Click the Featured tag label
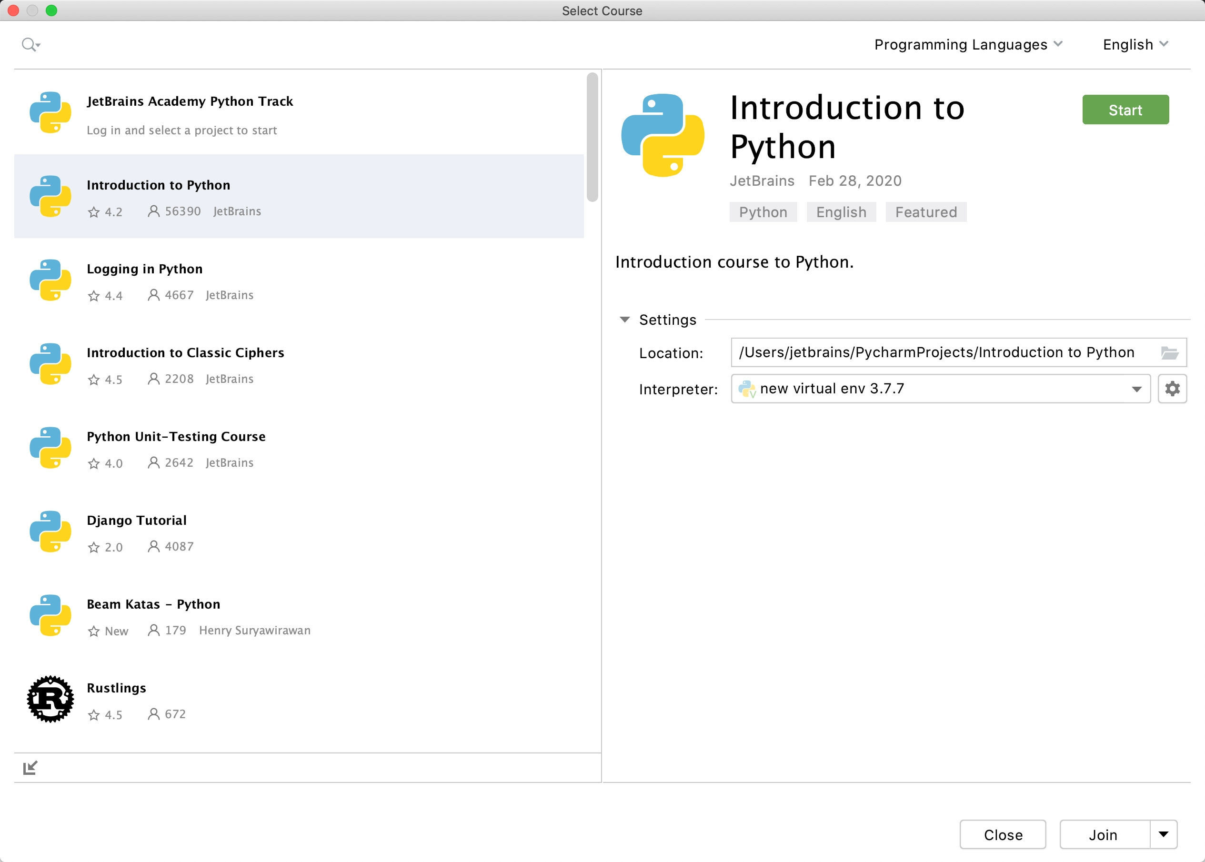This screenshot has height=862, width=1205. coord(926,212)
